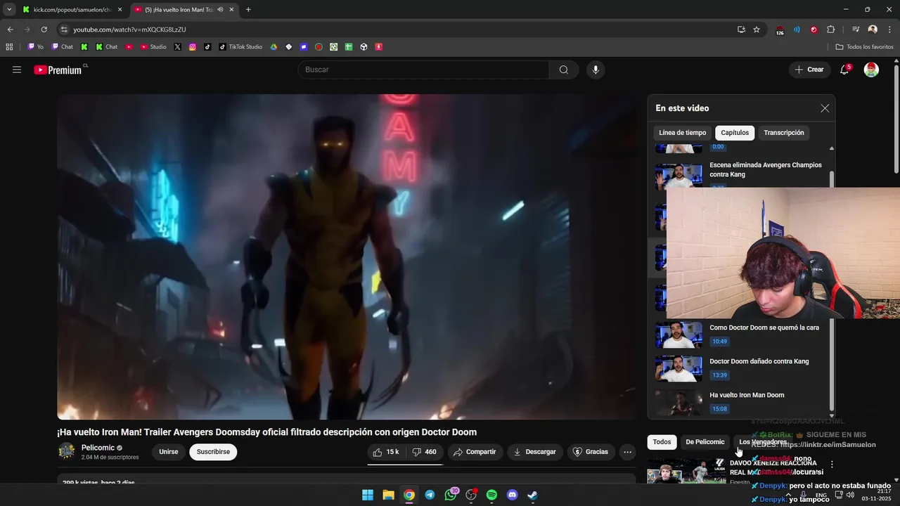Image resolution: width=900 pixels, height=506 pixels.
Task: Click the 10:49 chapter timestamp
Action: [x=719, y=342]
